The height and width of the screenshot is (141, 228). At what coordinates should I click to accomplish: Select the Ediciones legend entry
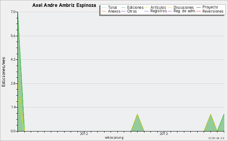(x=132, y=7)
